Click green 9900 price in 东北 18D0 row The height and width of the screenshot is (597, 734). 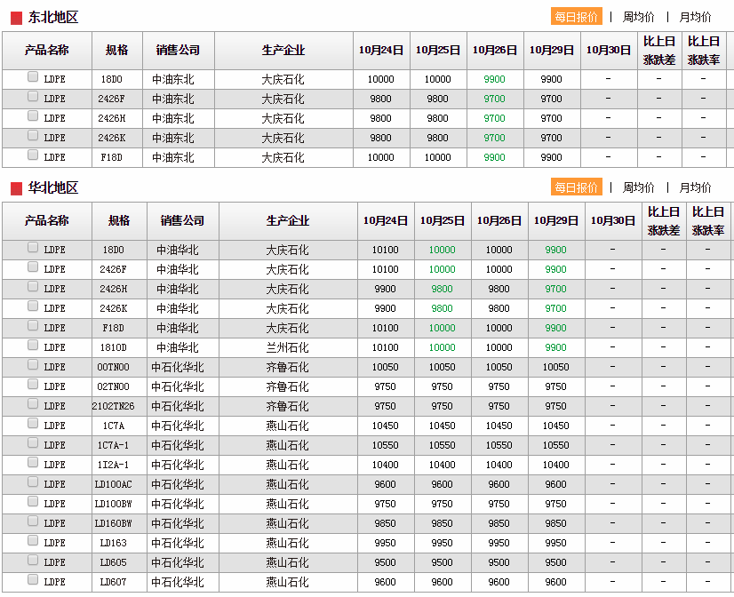click(x=494, y=80)
